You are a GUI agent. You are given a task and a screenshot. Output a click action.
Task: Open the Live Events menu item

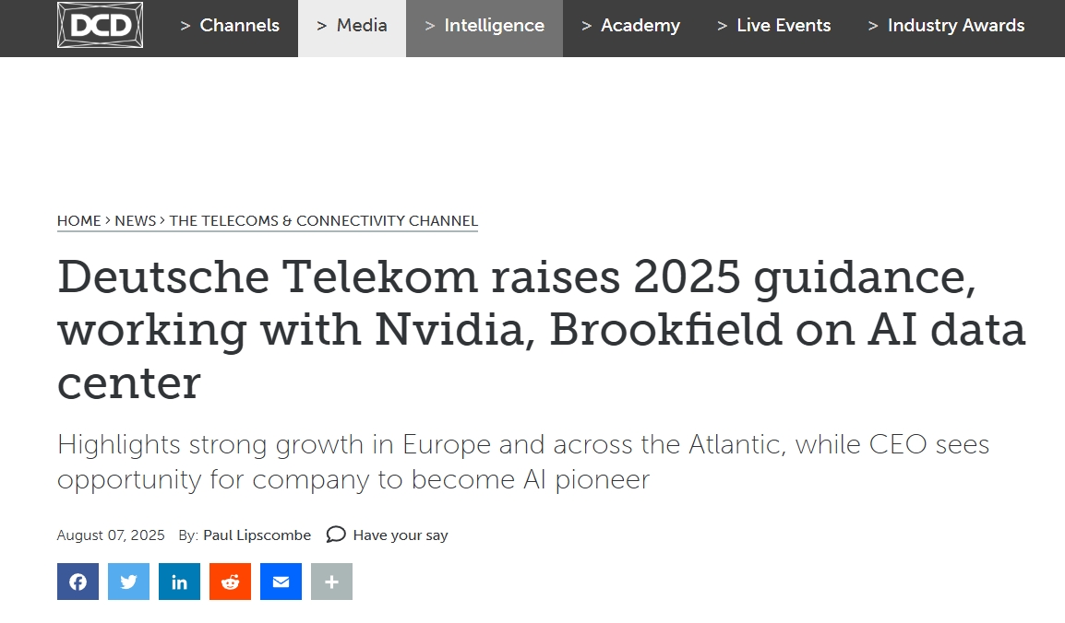[773, 26]
